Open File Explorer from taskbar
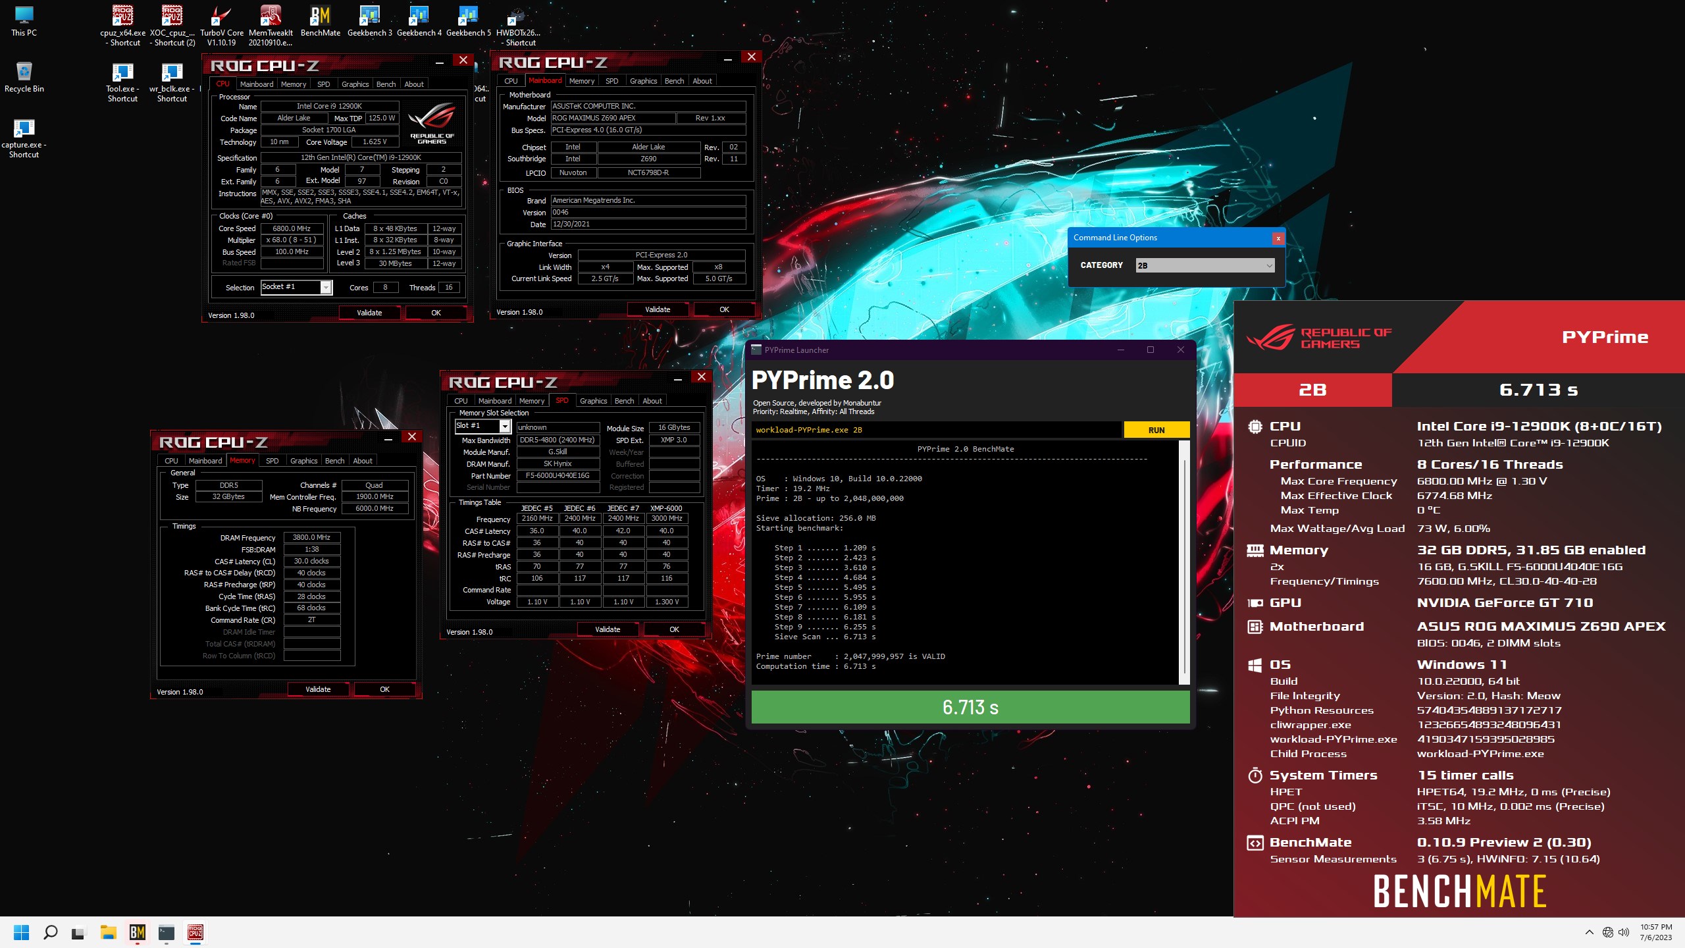 coord(108,932)
